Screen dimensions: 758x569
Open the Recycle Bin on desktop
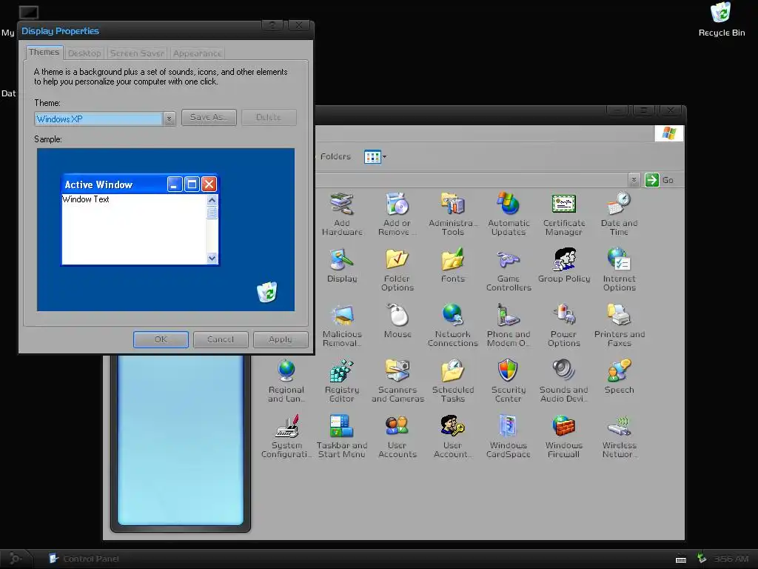coord(721,19)
